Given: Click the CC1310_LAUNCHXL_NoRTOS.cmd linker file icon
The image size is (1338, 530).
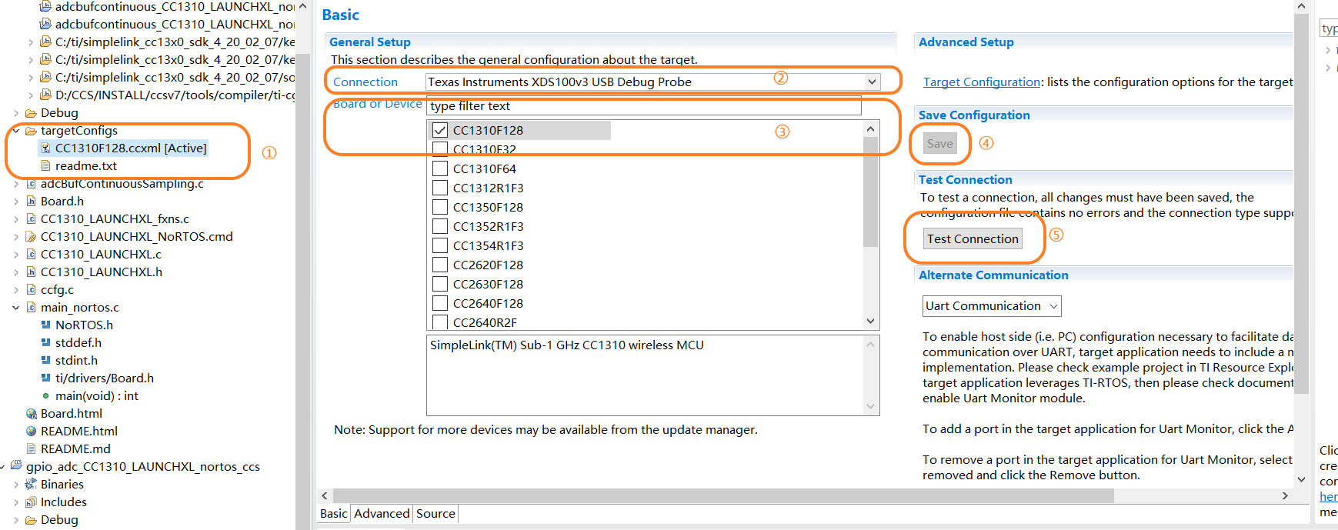Looking at the screenshot, I should pos(31,237).
